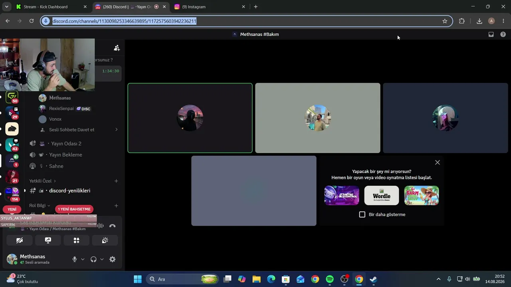Show hidden system tray icons

tap(438, 279)
